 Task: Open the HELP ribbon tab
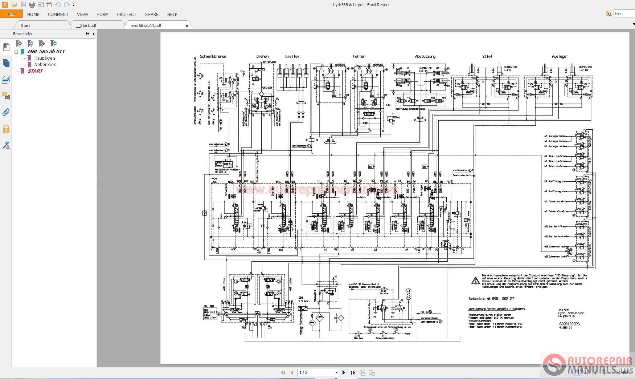click(x=172, y=15)
